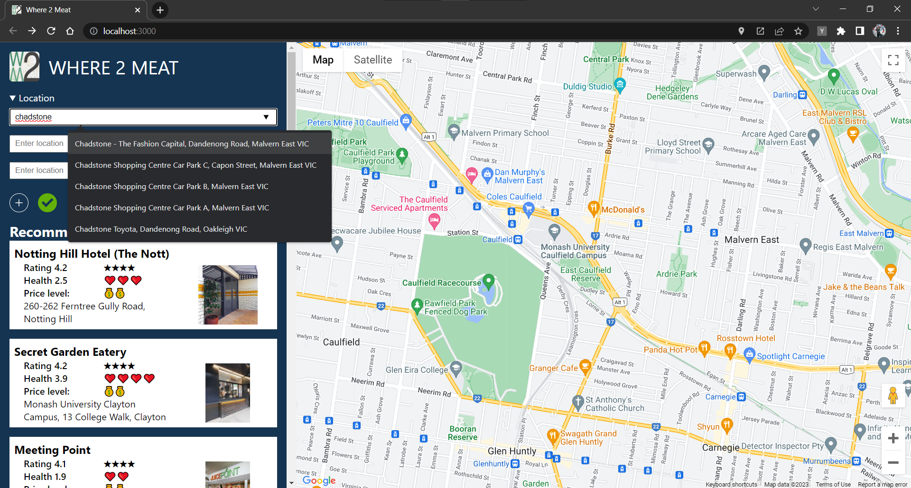Click the Google logo on the map
911x488 pixels.
(x=319, y=480)
